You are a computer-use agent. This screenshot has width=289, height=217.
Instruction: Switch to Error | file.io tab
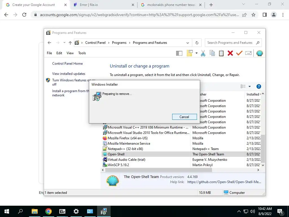click(x=104, y=5)
